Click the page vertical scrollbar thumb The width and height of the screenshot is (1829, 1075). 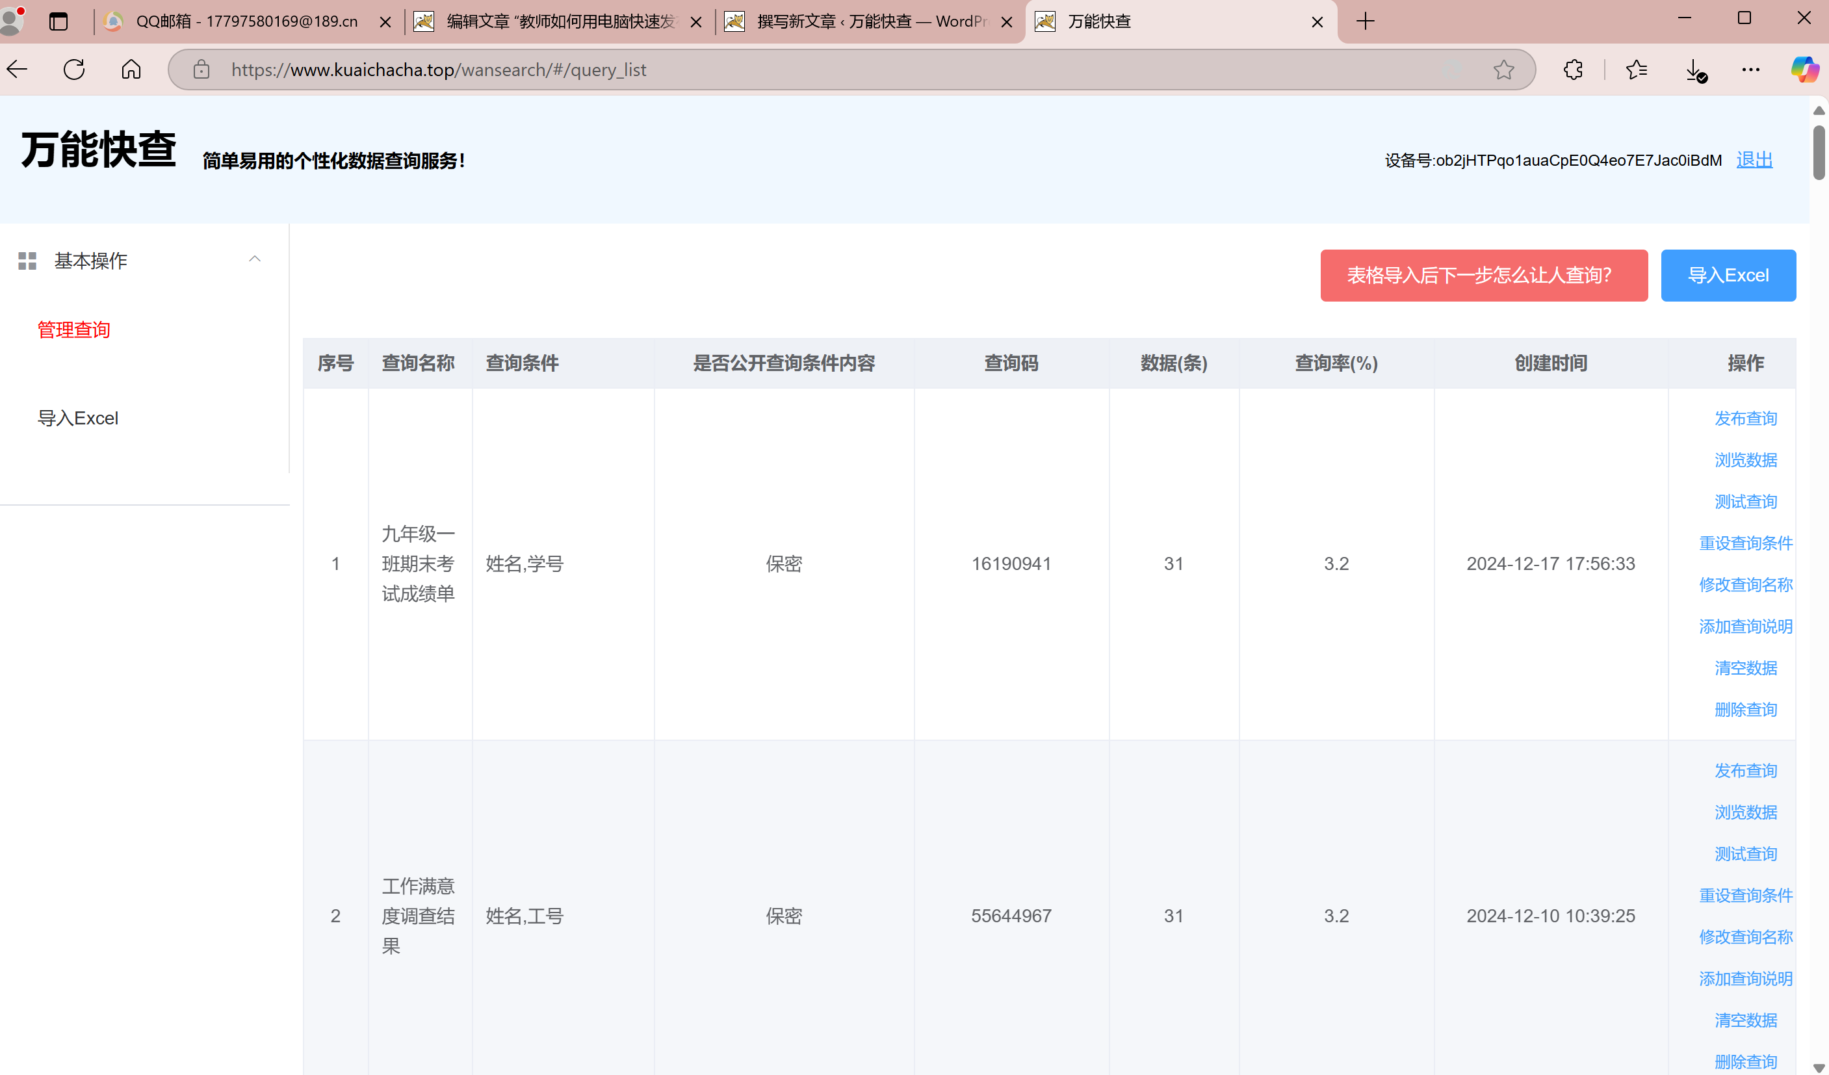pos(1819,153)
